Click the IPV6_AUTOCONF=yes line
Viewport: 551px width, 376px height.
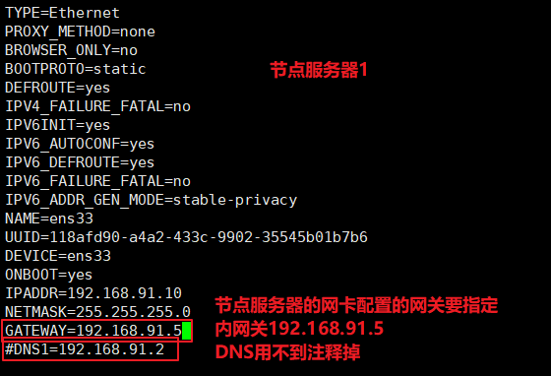[x=80, y=144]
